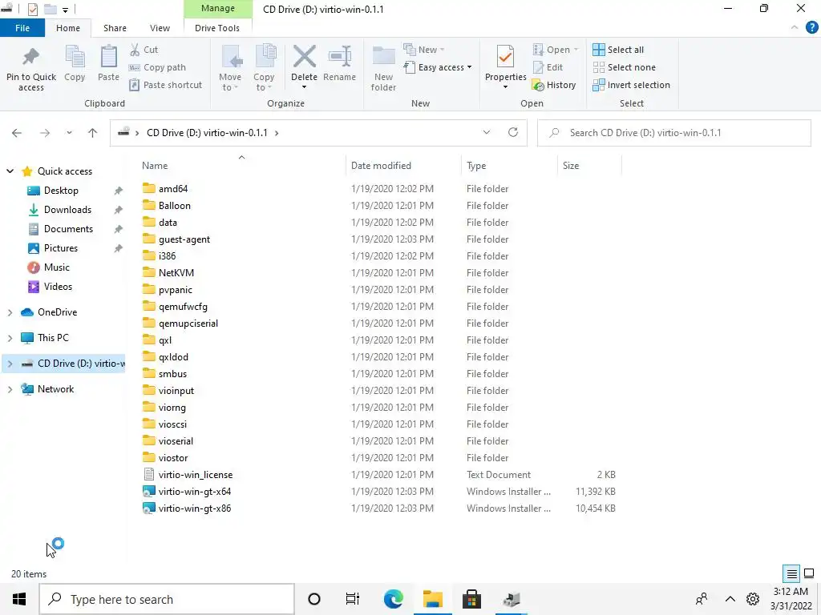Click the Forward navigation arrow

pyautogui.click(x=45, y=133)
